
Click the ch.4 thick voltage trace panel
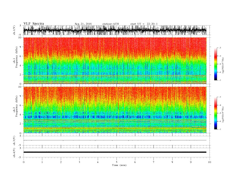(x=117, y=153)
